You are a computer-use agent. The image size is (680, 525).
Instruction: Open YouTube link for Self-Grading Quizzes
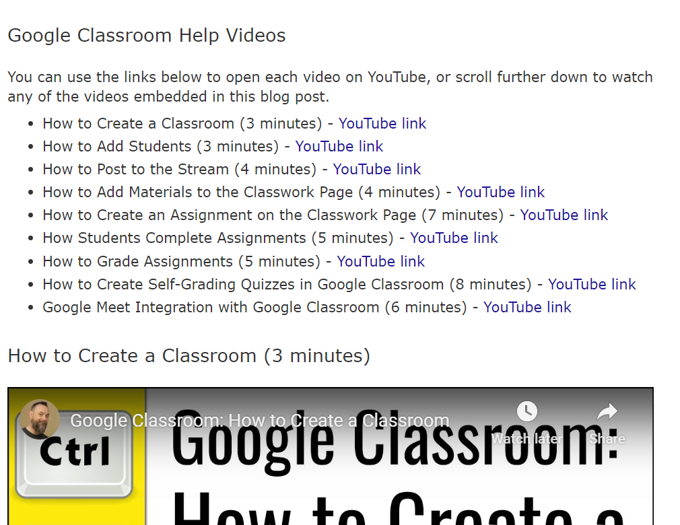(x=592, y=285)
